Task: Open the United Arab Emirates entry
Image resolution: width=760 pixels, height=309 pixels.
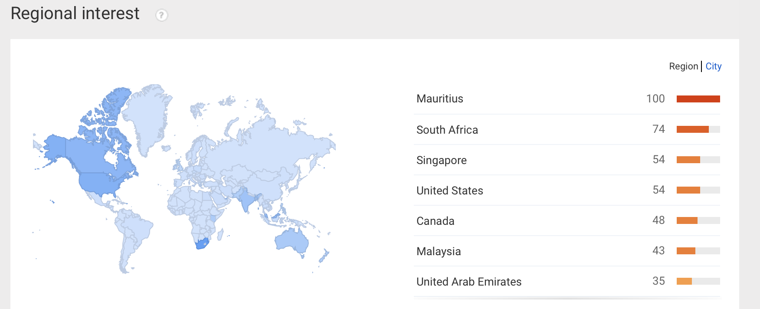Action: point(567,281)
